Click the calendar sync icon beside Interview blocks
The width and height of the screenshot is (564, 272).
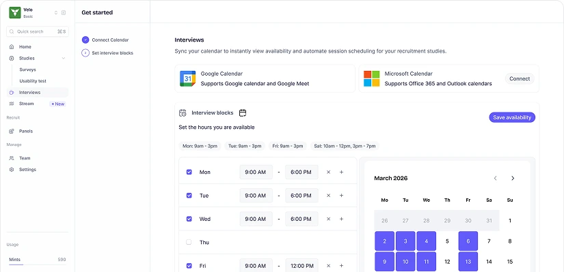[x=243, y=113]
